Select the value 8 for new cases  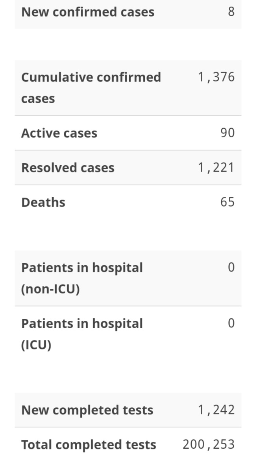[231, 12]
